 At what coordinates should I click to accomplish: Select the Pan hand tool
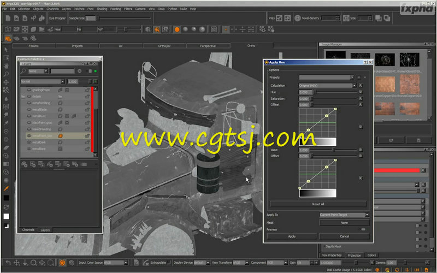coord(6,66)
